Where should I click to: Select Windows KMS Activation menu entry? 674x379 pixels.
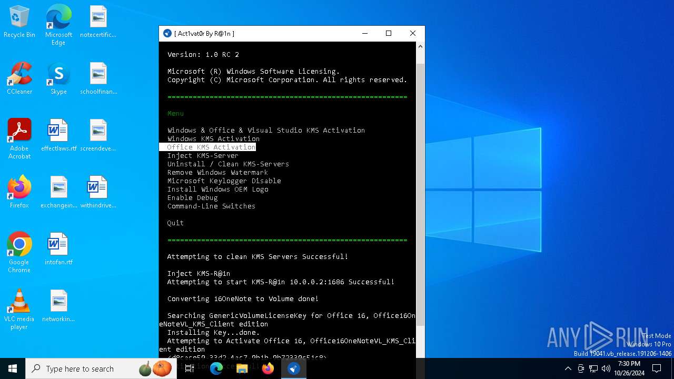[213, 138]
